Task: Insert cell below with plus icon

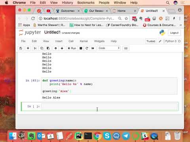Action: [x=28, y=48]
